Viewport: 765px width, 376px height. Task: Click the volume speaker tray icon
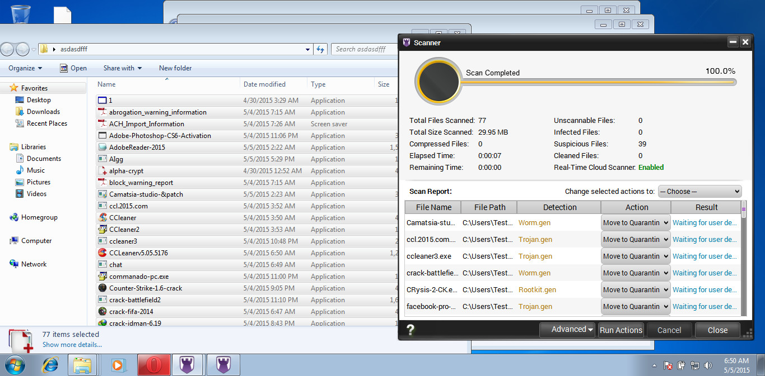tap(708, 365)
